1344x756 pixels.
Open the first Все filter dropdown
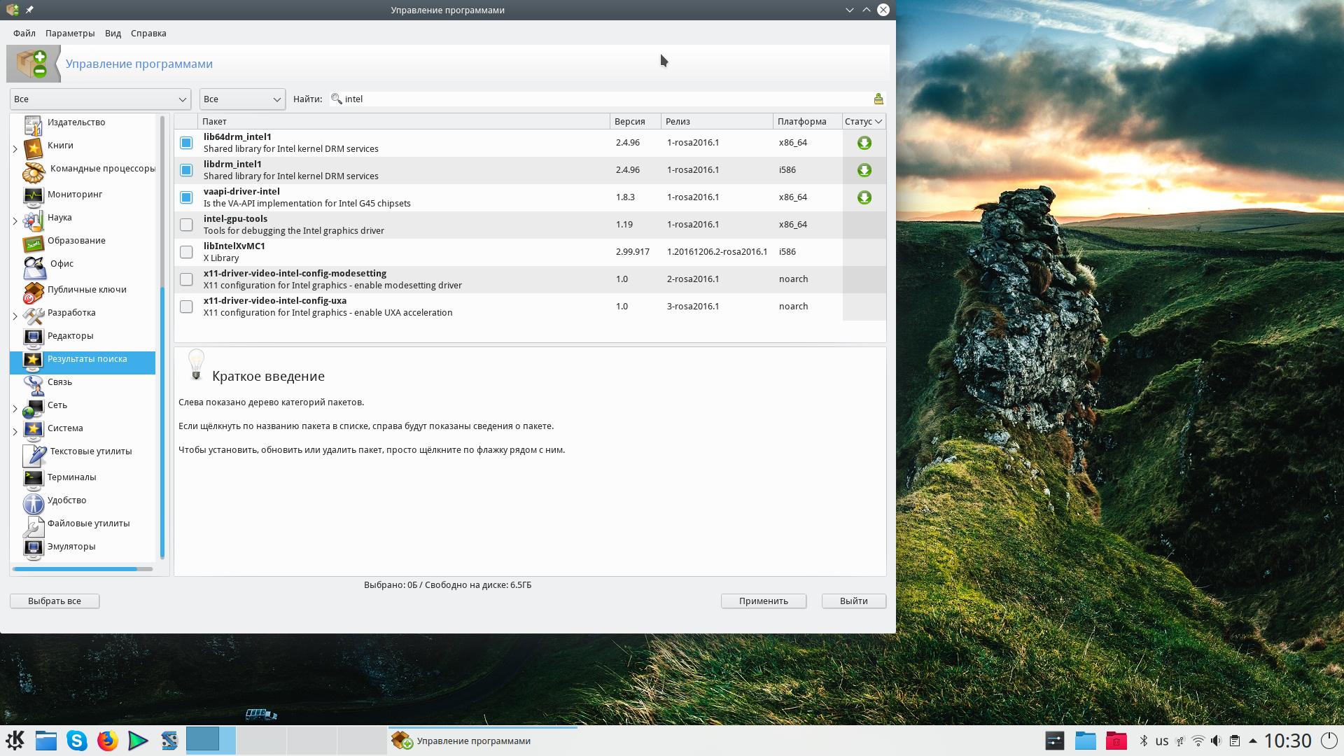(100, 99)
